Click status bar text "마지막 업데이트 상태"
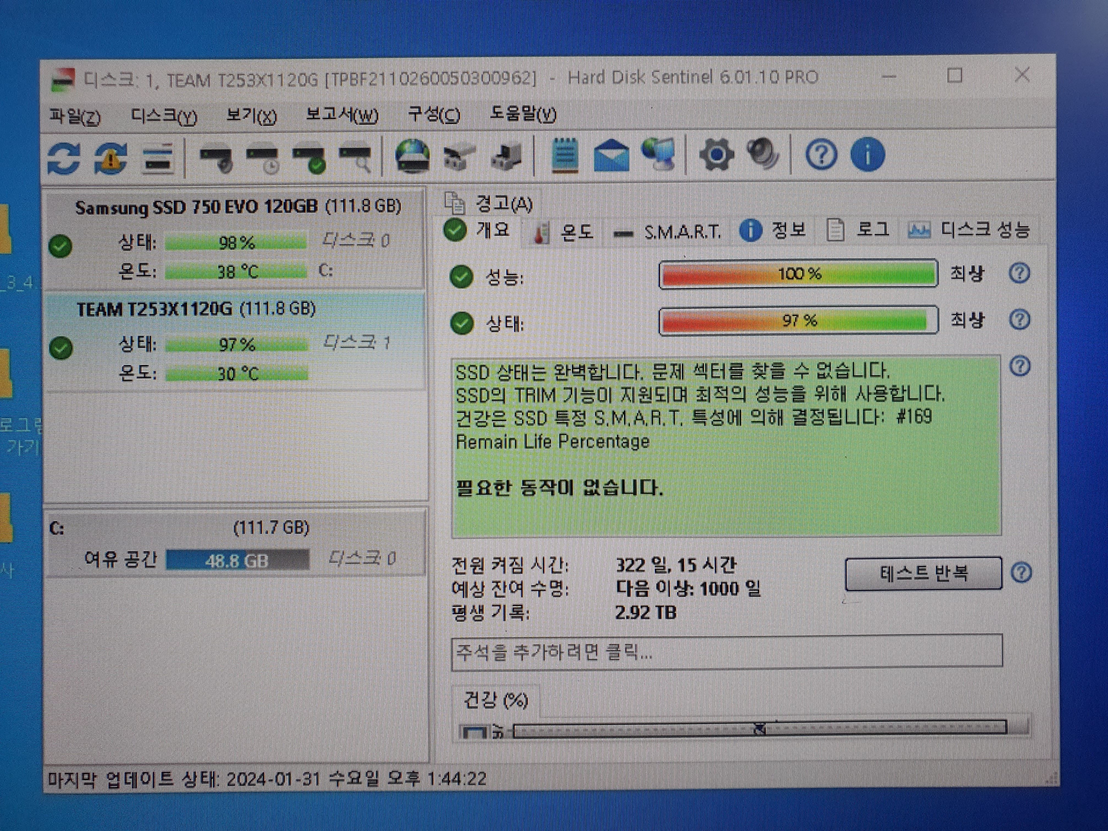1108x831 pixels. click(x=133, y=779)
